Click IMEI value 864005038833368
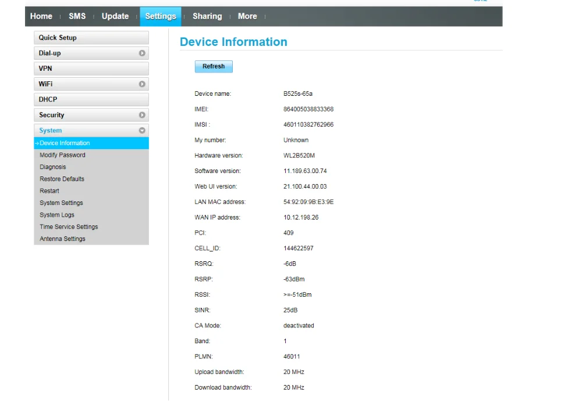 tap(308, 109)
